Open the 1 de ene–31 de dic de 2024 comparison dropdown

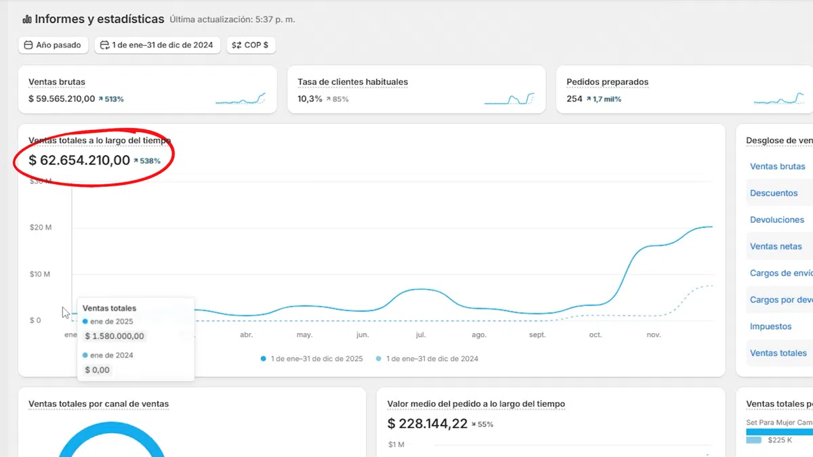pyautogui.click(x=157, y=45)
